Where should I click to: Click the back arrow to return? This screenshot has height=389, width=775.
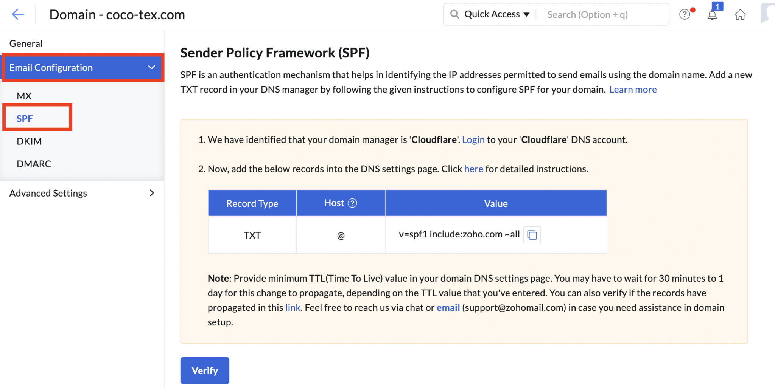click(x=17, y=14)
